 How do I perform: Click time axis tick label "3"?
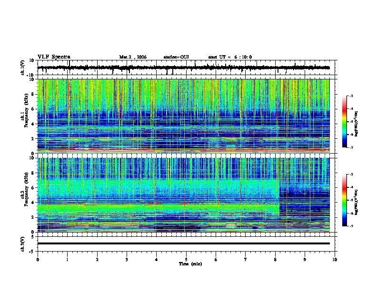(x=127, y=260)
